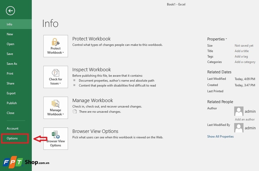This screenshot has height=171, width=259.
Task: Click the Show All Properties link
Action: click(220, 137)
